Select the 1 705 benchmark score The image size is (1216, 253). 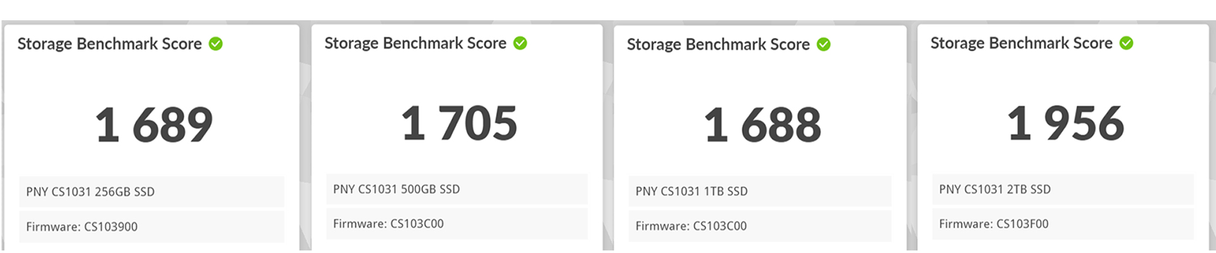tap(459, 123)
